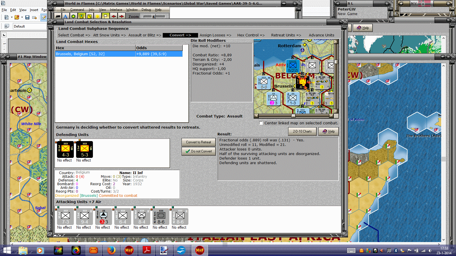Image resolution: width=456 pixels, height=256 pixels.
Task: Click the blue letter A toolbar icon
Action: [x=66, y=16]
